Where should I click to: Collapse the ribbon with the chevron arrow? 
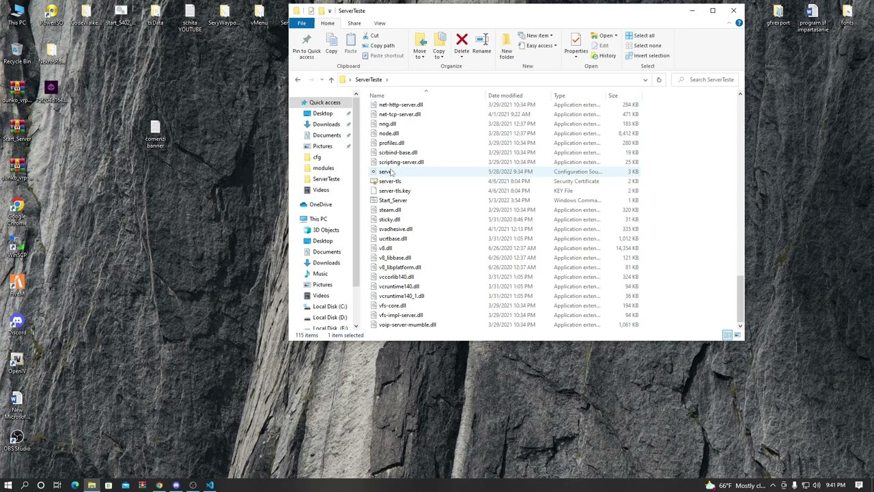[x=729, y=23]
